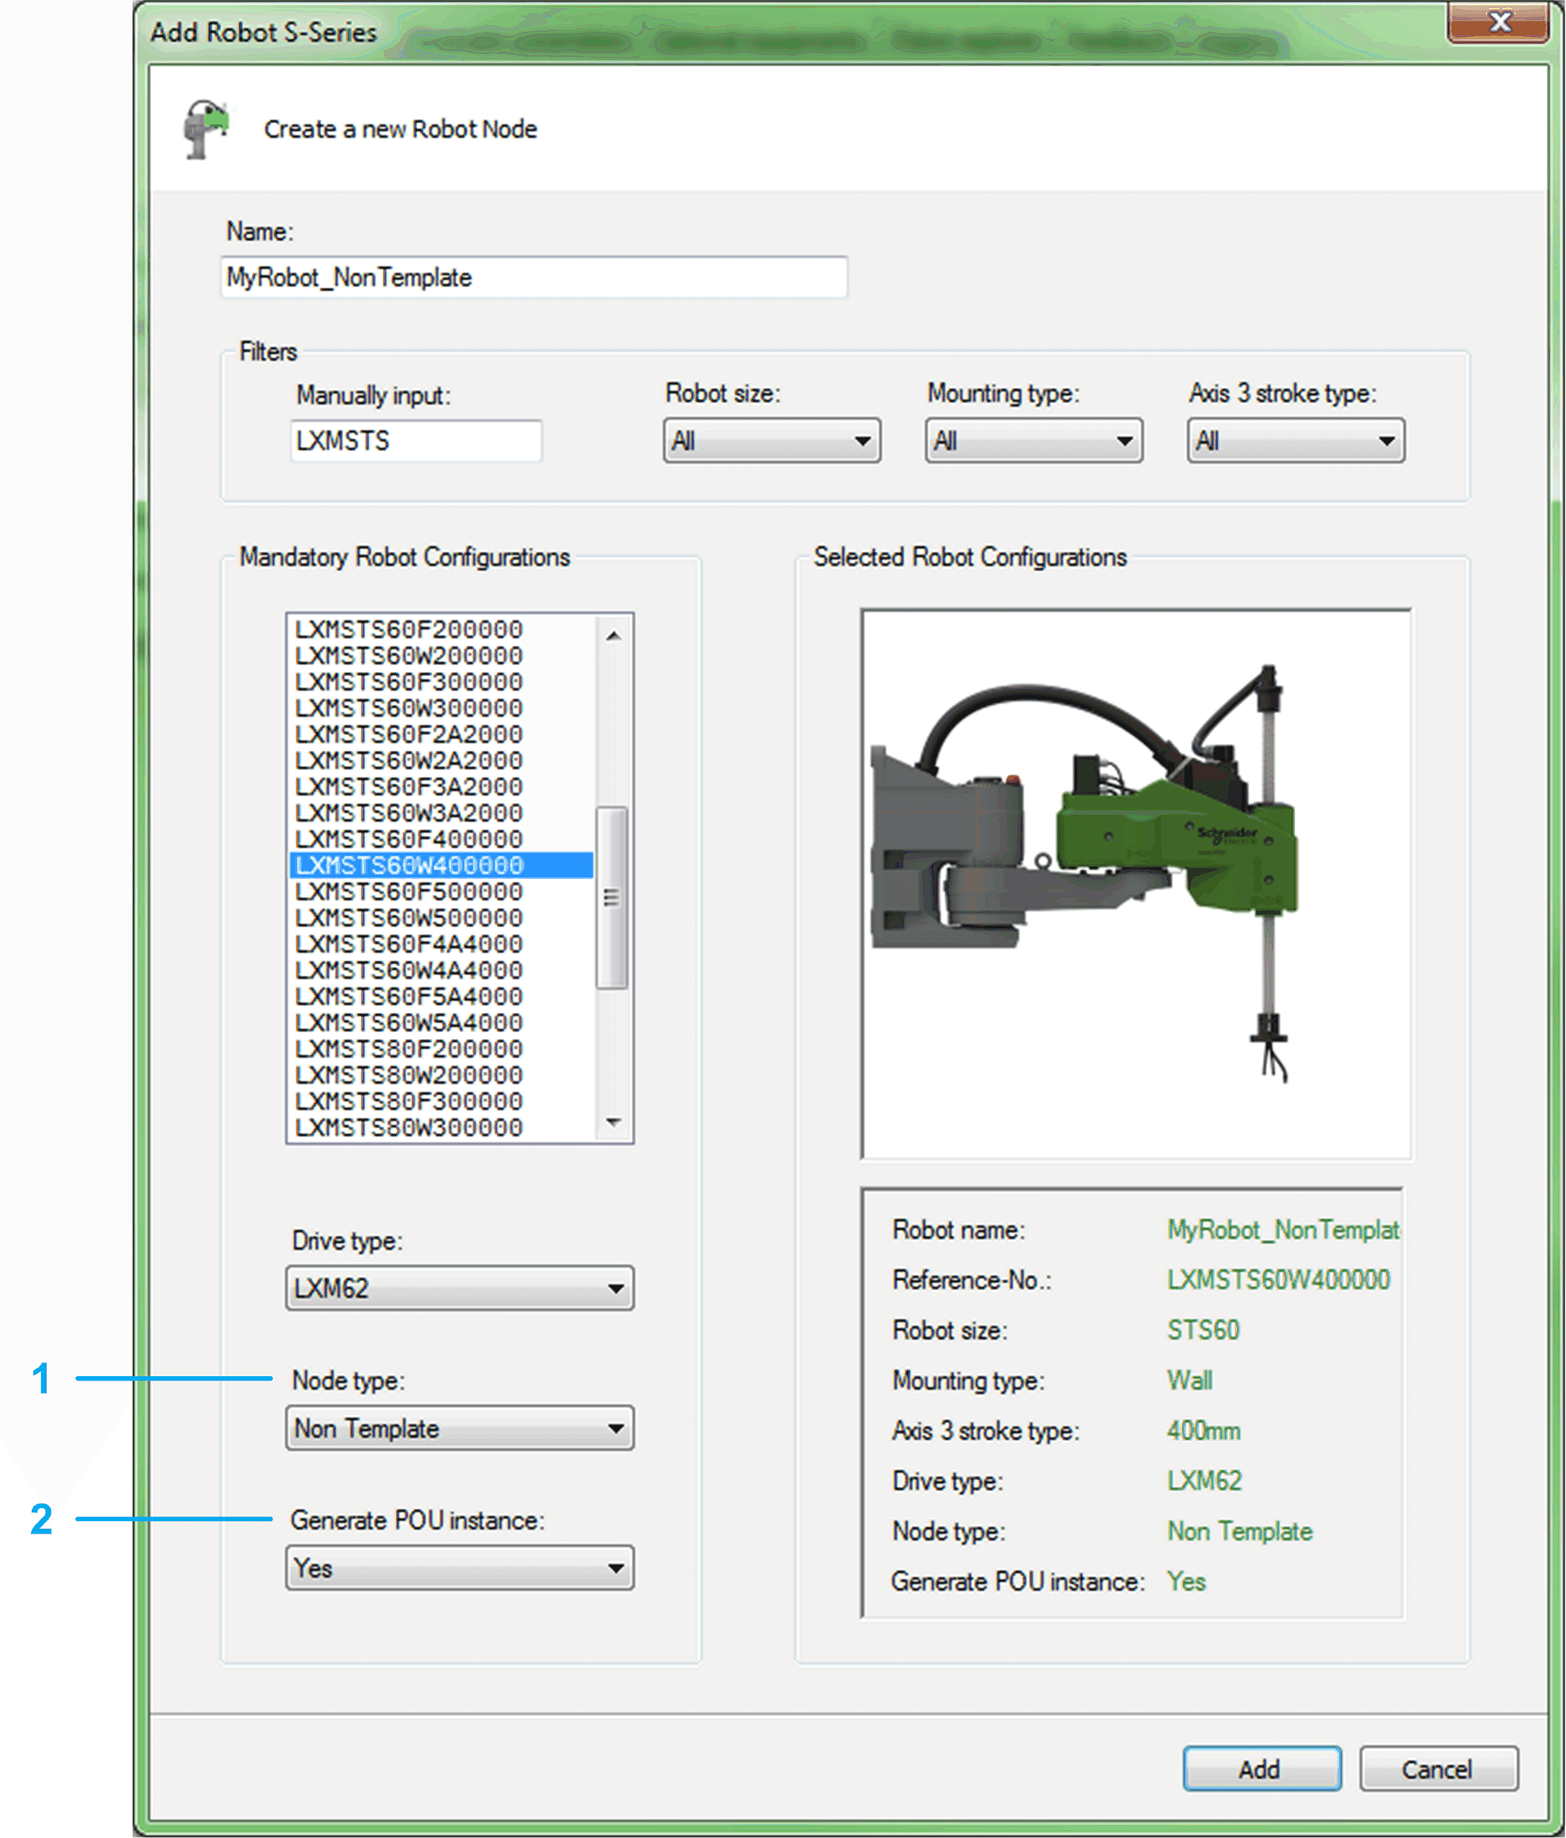The height and width of the screenshot is (1838, 1566).
Task: Open the Axis 3 stroke type dropdown
Action: click(x=1295, y=441)
